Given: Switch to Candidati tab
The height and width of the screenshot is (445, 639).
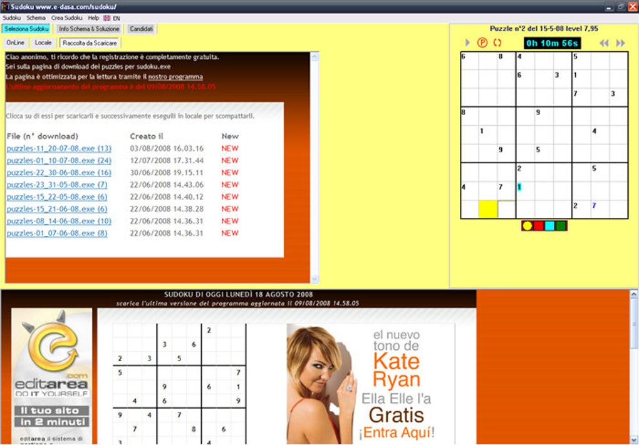Looking at the screenshot, I should coord(141,29).
